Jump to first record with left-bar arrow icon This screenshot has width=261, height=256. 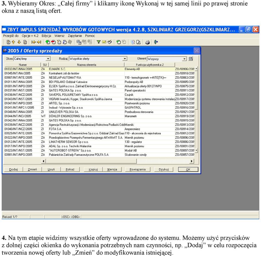(33, 42)
